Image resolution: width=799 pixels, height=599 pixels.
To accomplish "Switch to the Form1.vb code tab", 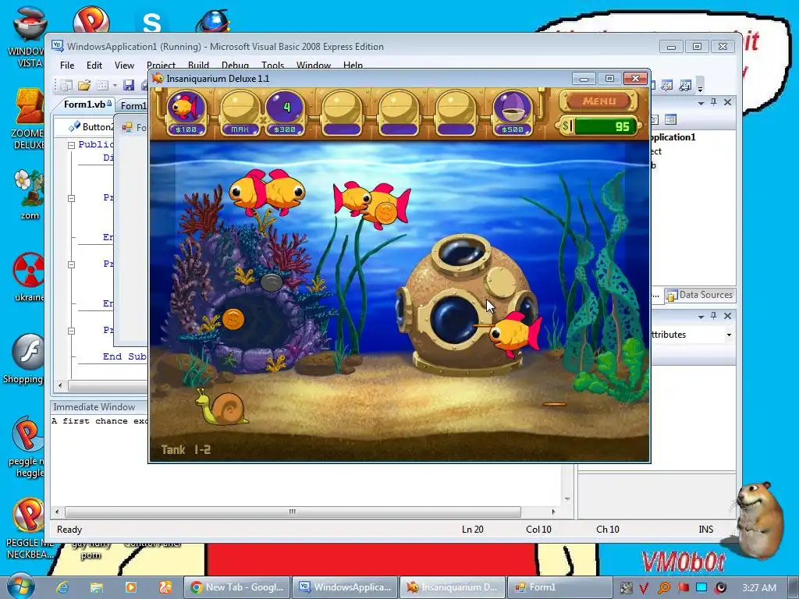I will coord(84,105).
